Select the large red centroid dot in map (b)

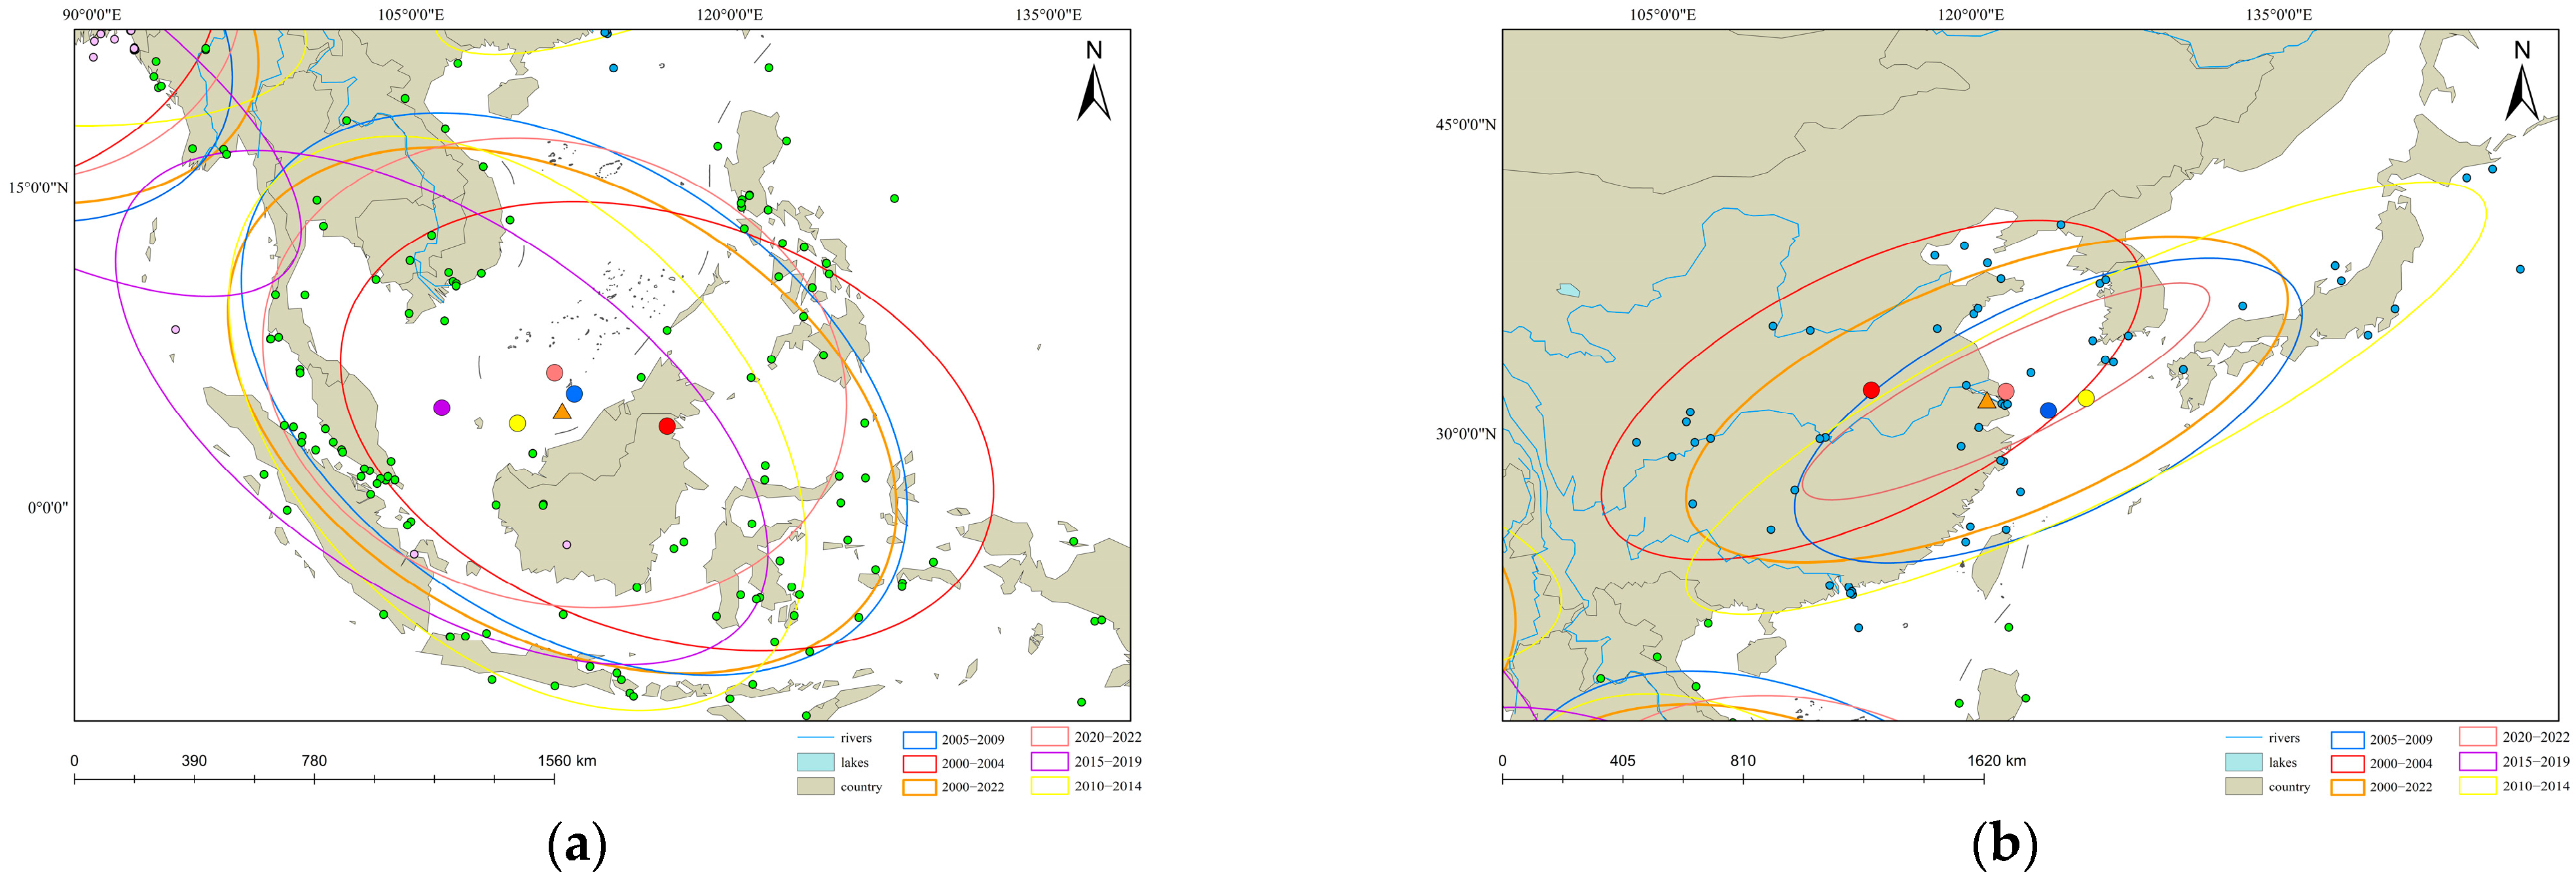tap(1871, 390)
